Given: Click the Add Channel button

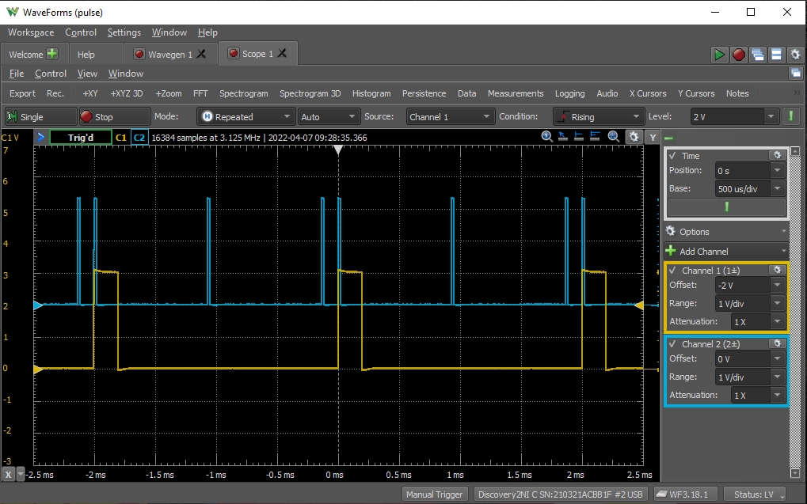Looking at the screenshot, I should point(726,251).
